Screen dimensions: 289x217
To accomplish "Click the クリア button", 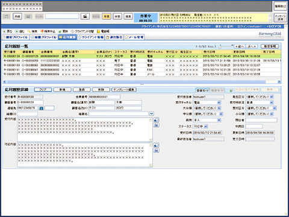I will pos(43,90).
